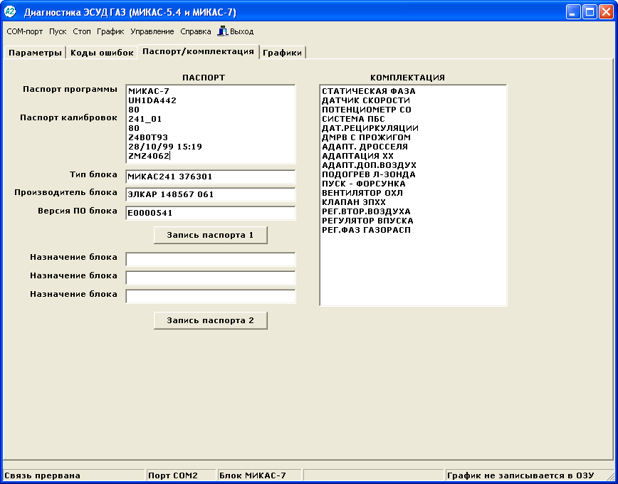
Task: Close the diagnostic window
Action: [x=606, y=12]
